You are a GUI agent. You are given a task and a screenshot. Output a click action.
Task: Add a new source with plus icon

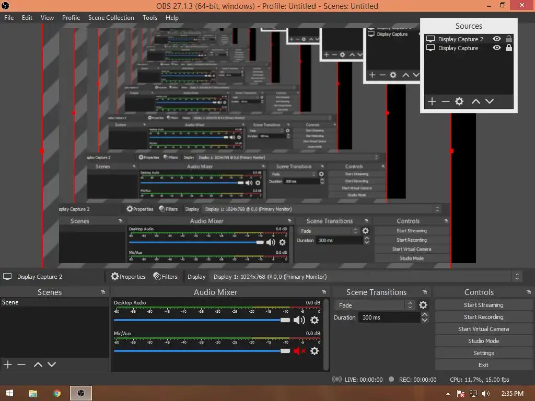(x=432, y=101)
